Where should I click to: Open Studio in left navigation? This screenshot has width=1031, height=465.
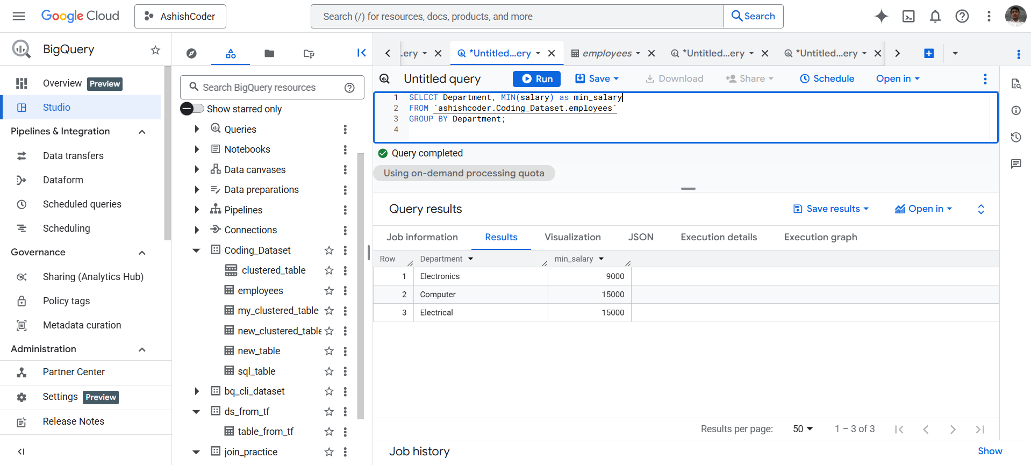click(81, 108)
